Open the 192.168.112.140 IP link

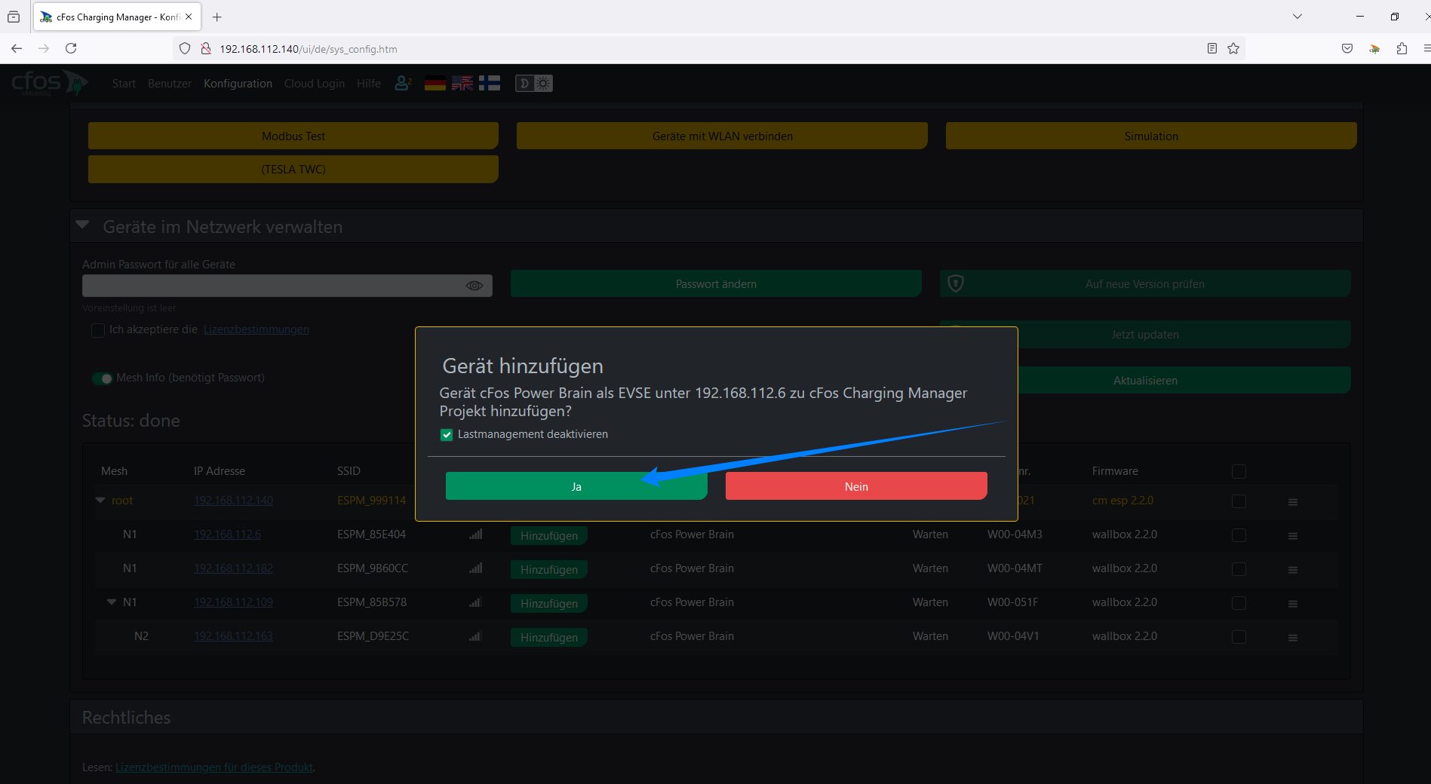pyautogui.click(x=233, y=501)
